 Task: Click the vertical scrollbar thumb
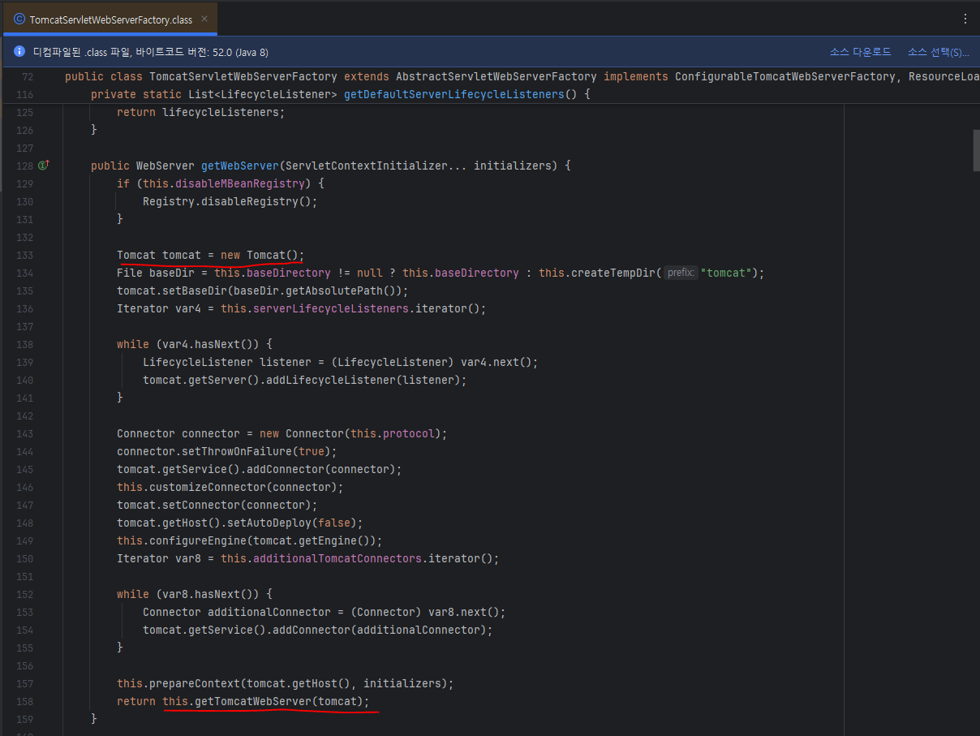(976, 150)
